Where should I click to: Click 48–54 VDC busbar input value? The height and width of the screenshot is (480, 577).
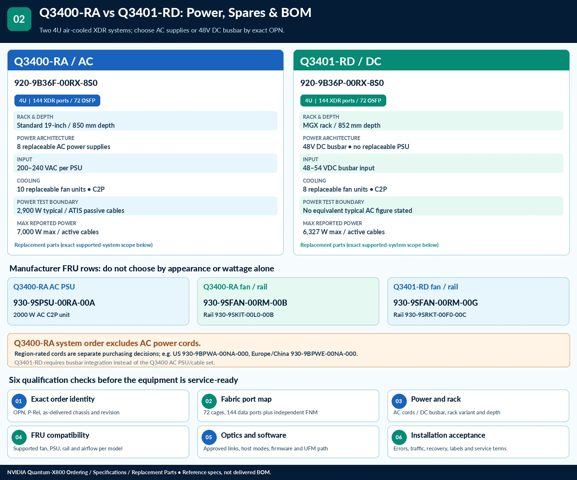tap(339, 168)
